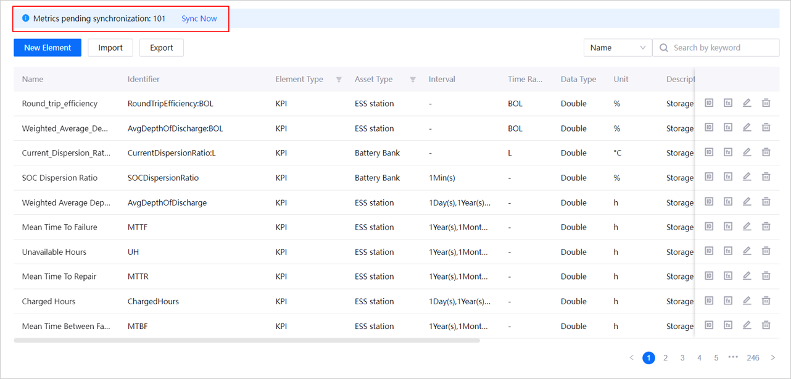The image size is (791, 379).
Task: Edit the Mean Time To Repair row
Action: pyautogui.click(x=747, y=276)
